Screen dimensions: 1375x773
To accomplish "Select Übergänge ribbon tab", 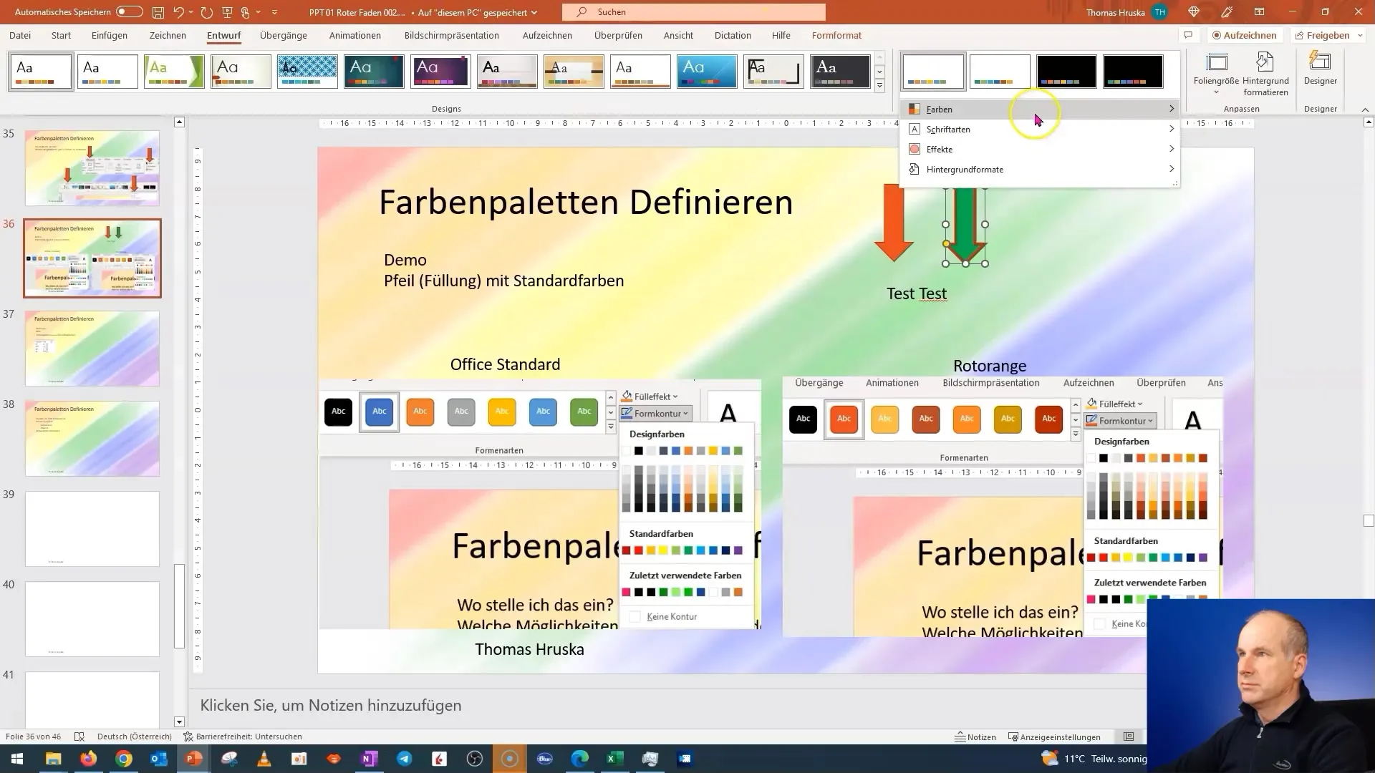I will [x=282, y=35].
